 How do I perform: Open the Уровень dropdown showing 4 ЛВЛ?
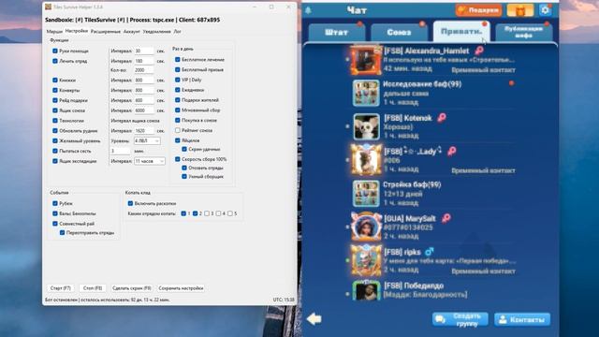147,140
